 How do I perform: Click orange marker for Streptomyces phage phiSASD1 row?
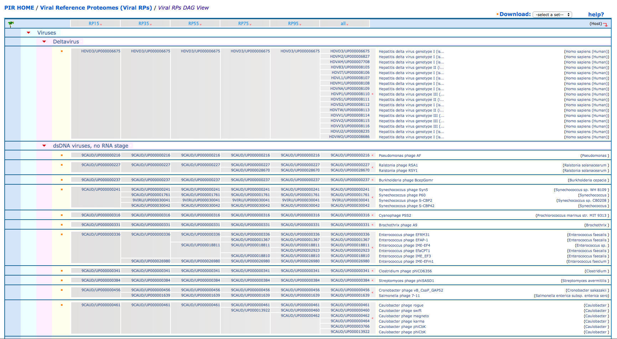(62, 281)
